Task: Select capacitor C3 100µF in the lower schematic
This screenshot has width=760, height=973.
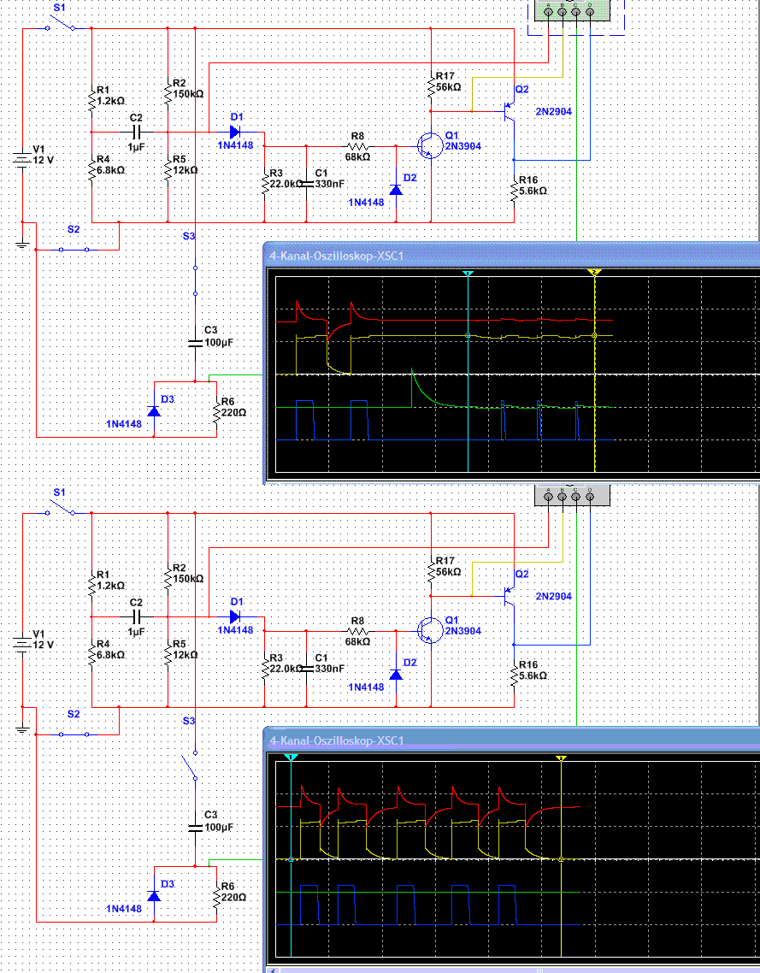Action: click(196, 827)
